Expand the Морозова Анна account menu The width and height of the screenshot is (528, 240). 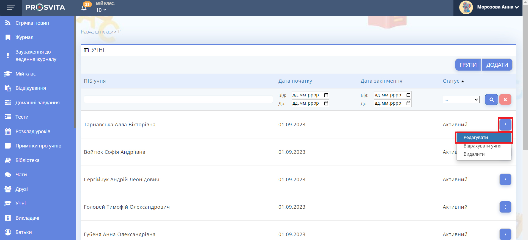(x=497, y=7)
